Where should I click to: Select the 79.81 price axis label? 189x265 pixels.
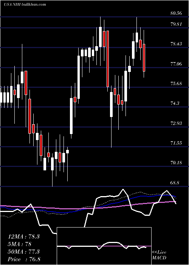pos(176,24)
